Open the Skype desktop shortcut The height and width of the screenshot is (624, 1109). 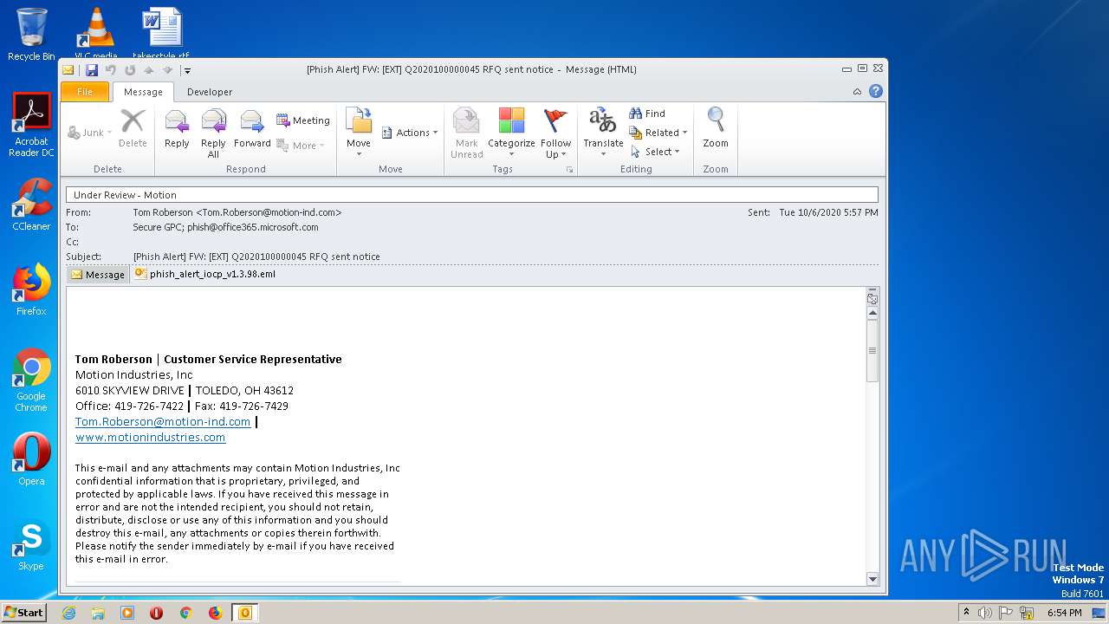point(31,546)
